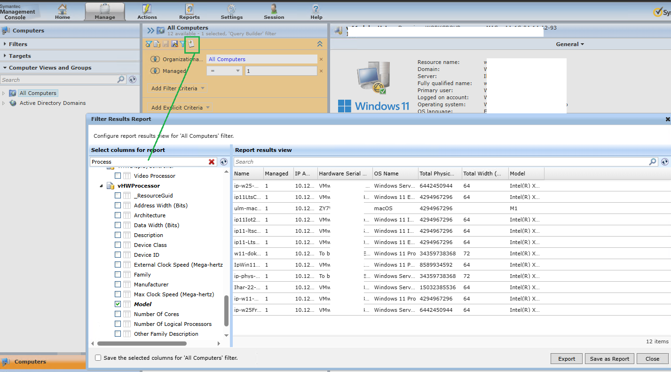Click the All Computers link in Organizational criteria

point(227,59)
